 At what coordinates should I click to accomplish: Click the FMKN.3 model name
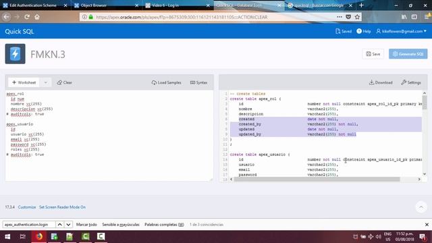(x=48, y=54)
